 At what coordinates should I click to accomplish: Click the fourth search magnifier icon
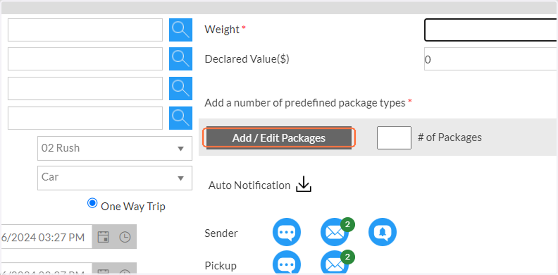point(180,118)
